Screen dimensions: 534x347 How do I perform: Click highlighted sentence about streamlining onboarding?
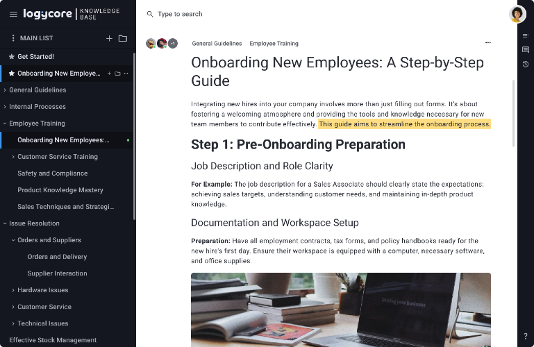405,124
